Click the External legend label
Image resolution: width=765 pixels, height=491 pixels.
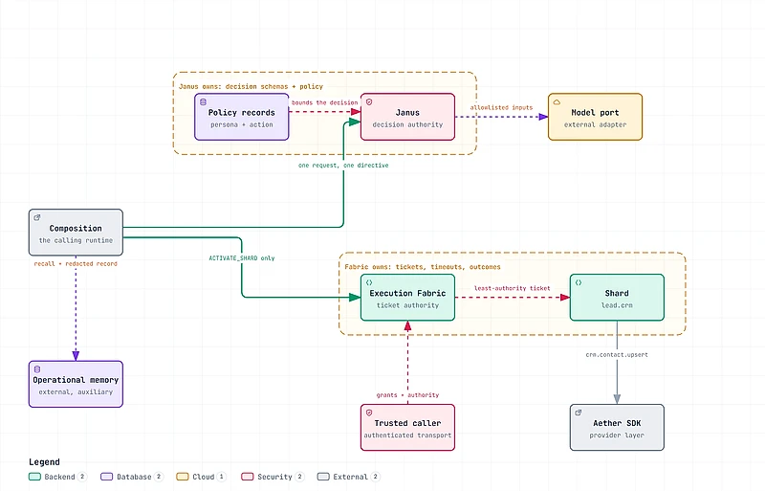[350, 477]
